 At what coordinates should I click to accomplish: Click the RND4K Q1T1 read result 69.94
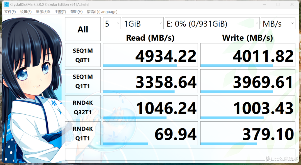[150, 133]
